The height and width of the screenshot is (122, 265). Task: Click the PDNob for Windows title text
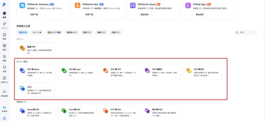[x=38, y=4]
